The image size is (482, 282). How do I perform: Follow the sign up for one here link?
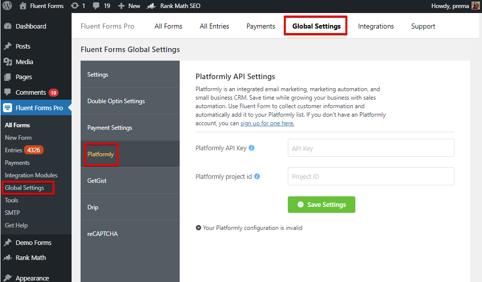point(267,123)
